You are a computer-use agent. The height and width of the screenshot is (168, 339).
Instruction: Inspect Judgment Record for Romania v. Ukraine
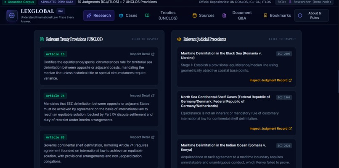271,80
